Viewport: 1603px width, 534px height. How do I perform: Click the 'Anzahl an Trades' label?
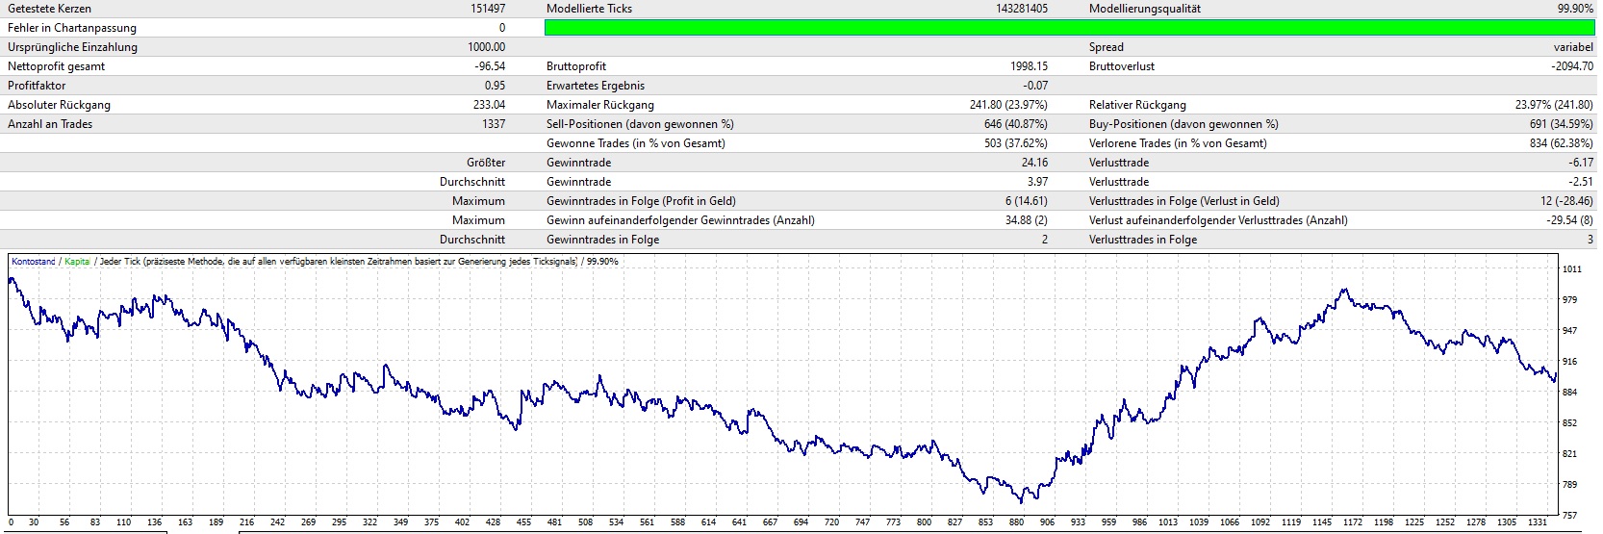(50, 124)
